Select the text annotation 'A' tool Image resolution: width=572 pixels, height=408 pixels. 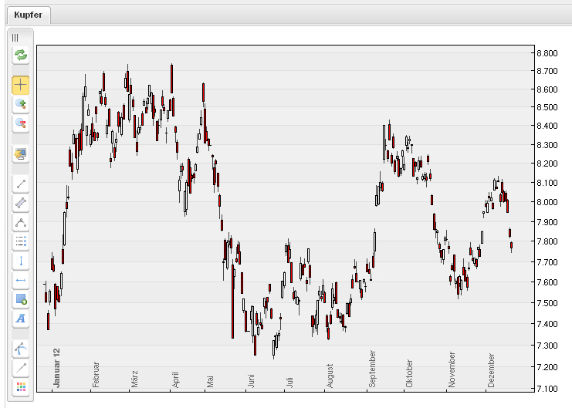tap(20, 319)
